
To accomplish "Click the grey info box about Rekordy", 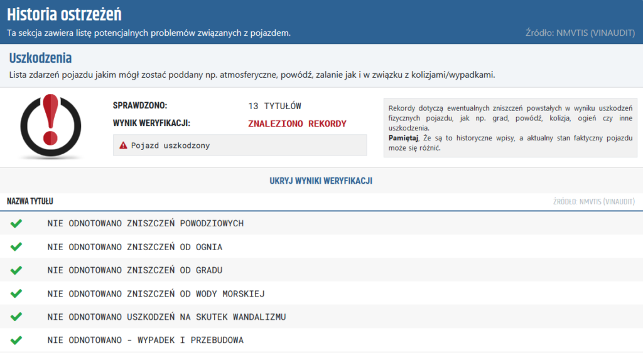I will 510,127.
